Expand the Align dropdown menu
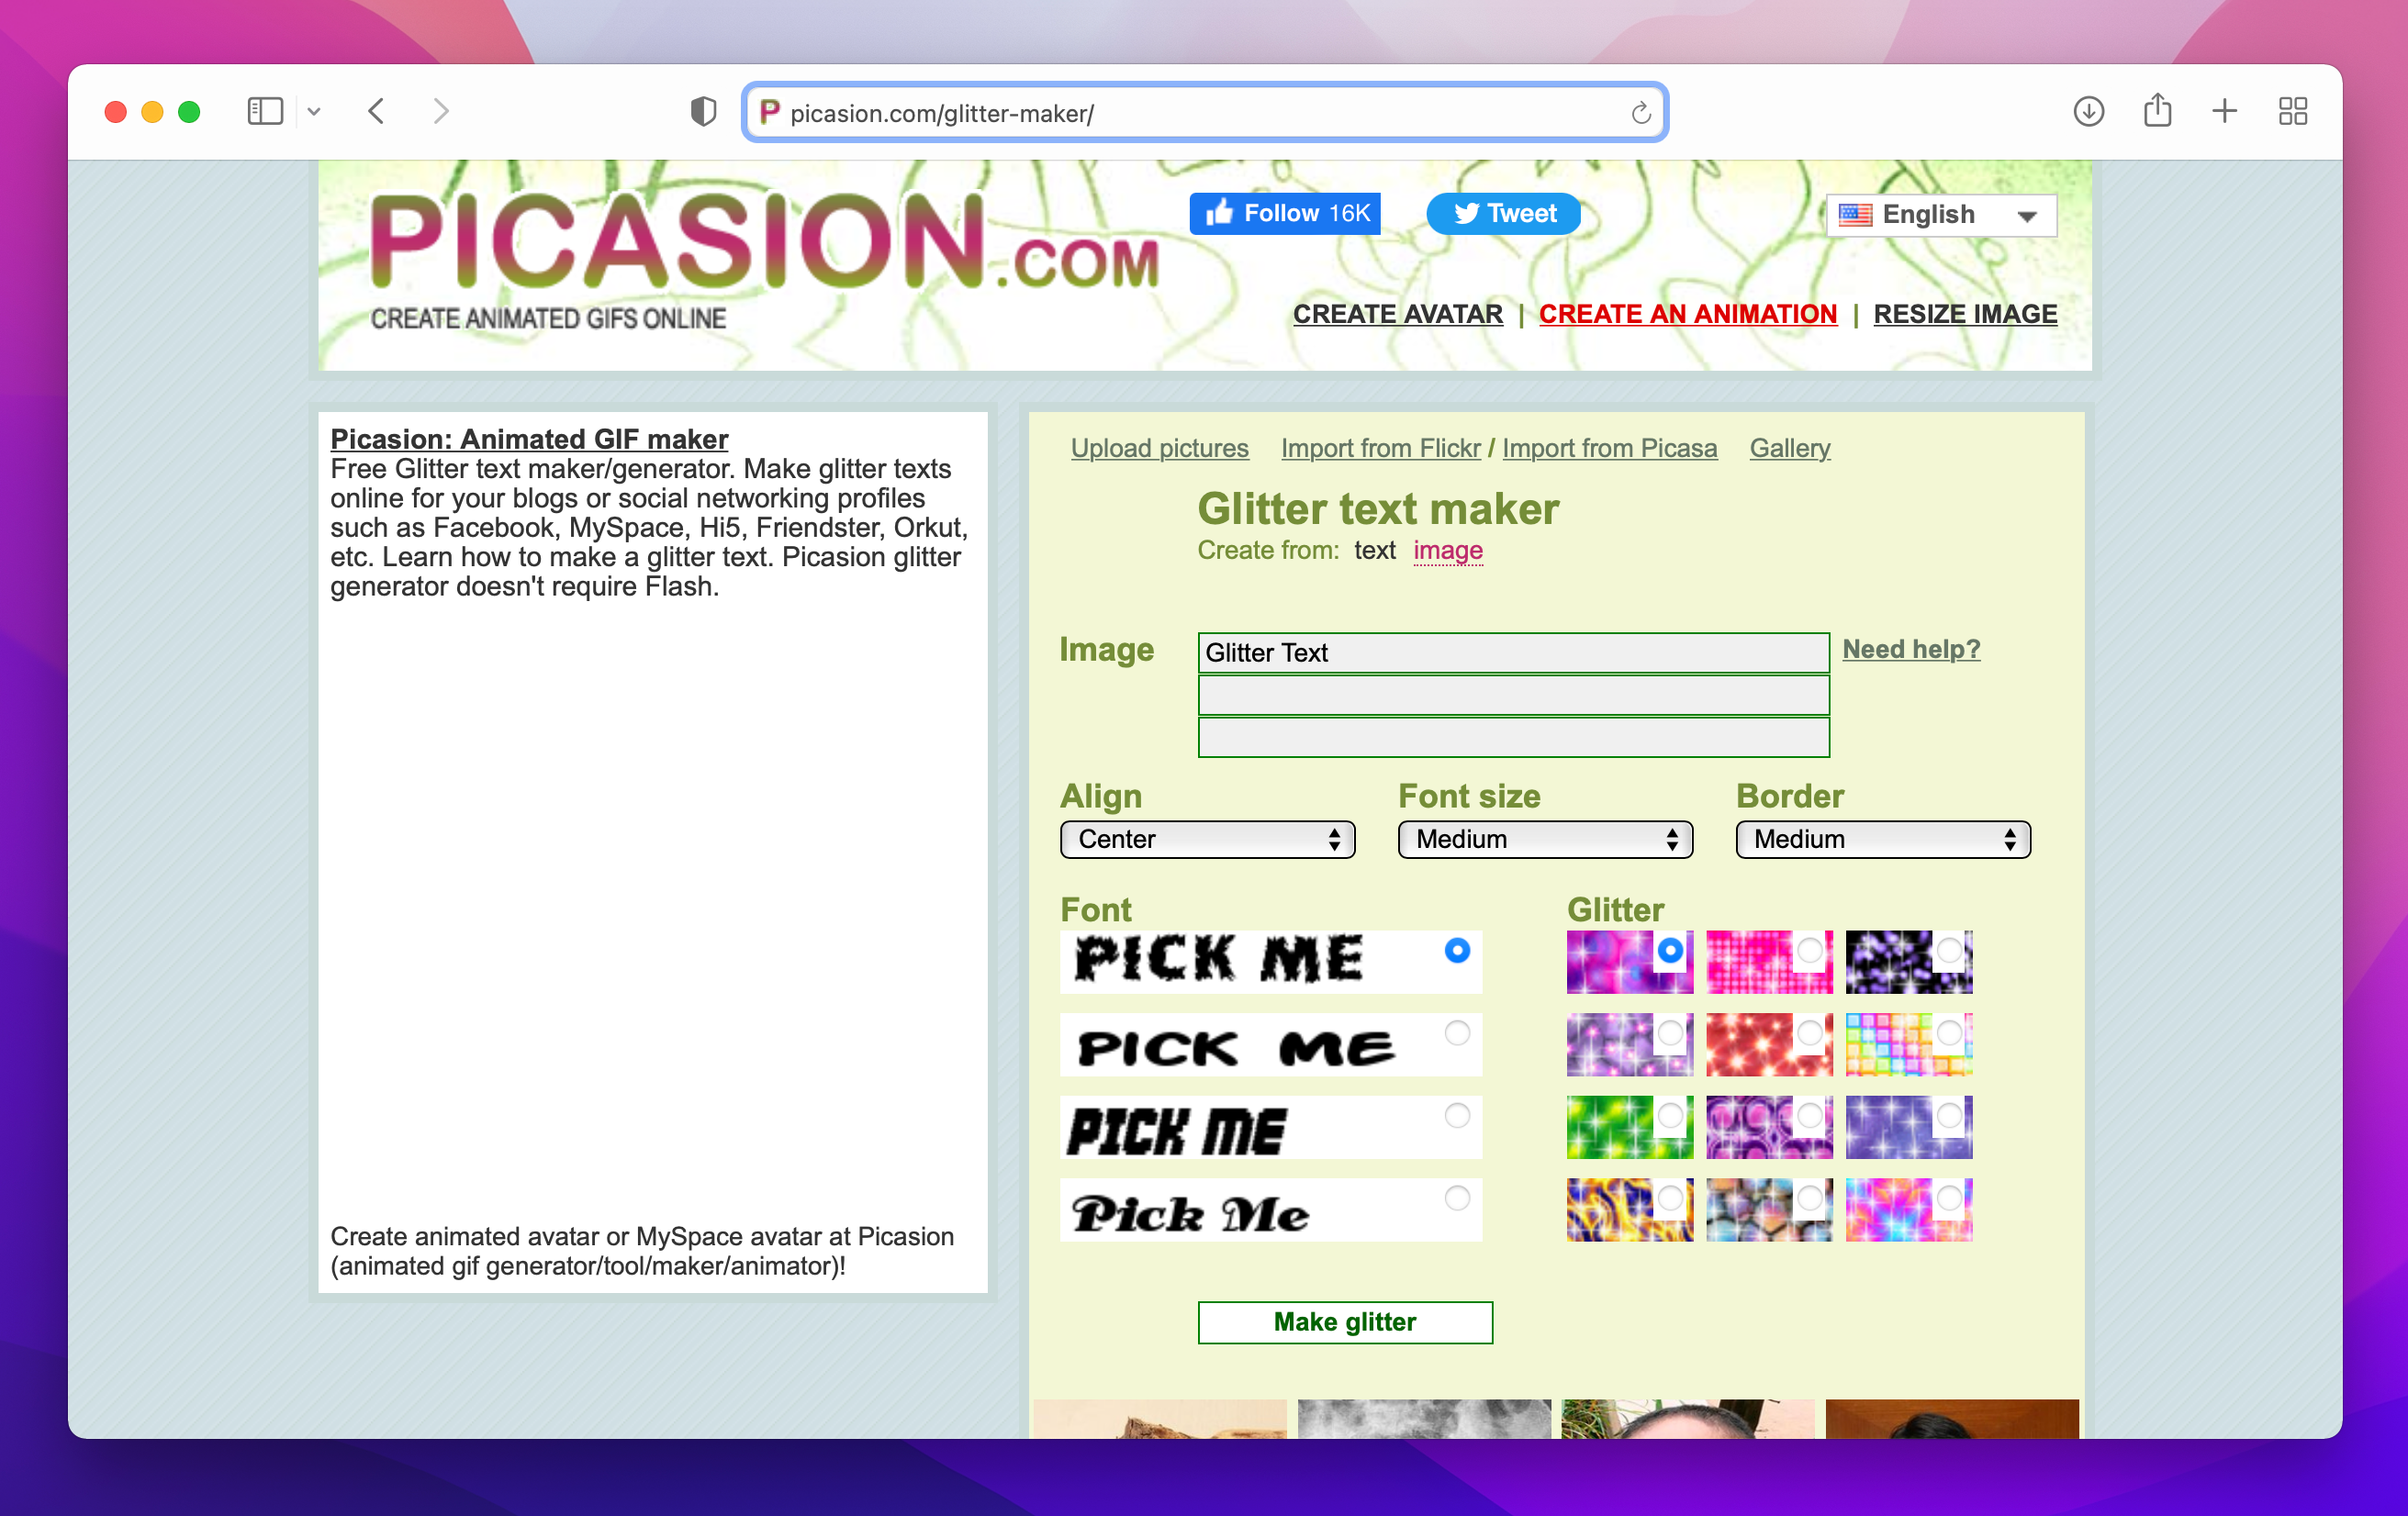 click(1205, 840)
